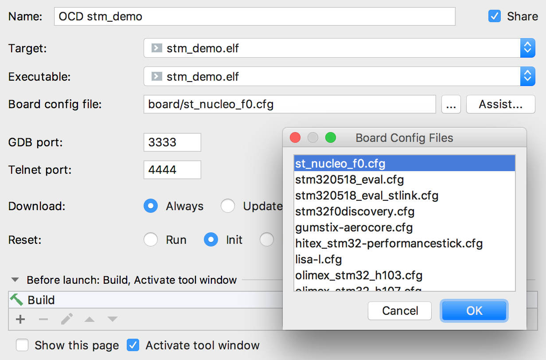This screenshot has height=360, width=546.
Task: Click the minus icon to remove task
Action: pyautogui.click(x=43, y=319)
